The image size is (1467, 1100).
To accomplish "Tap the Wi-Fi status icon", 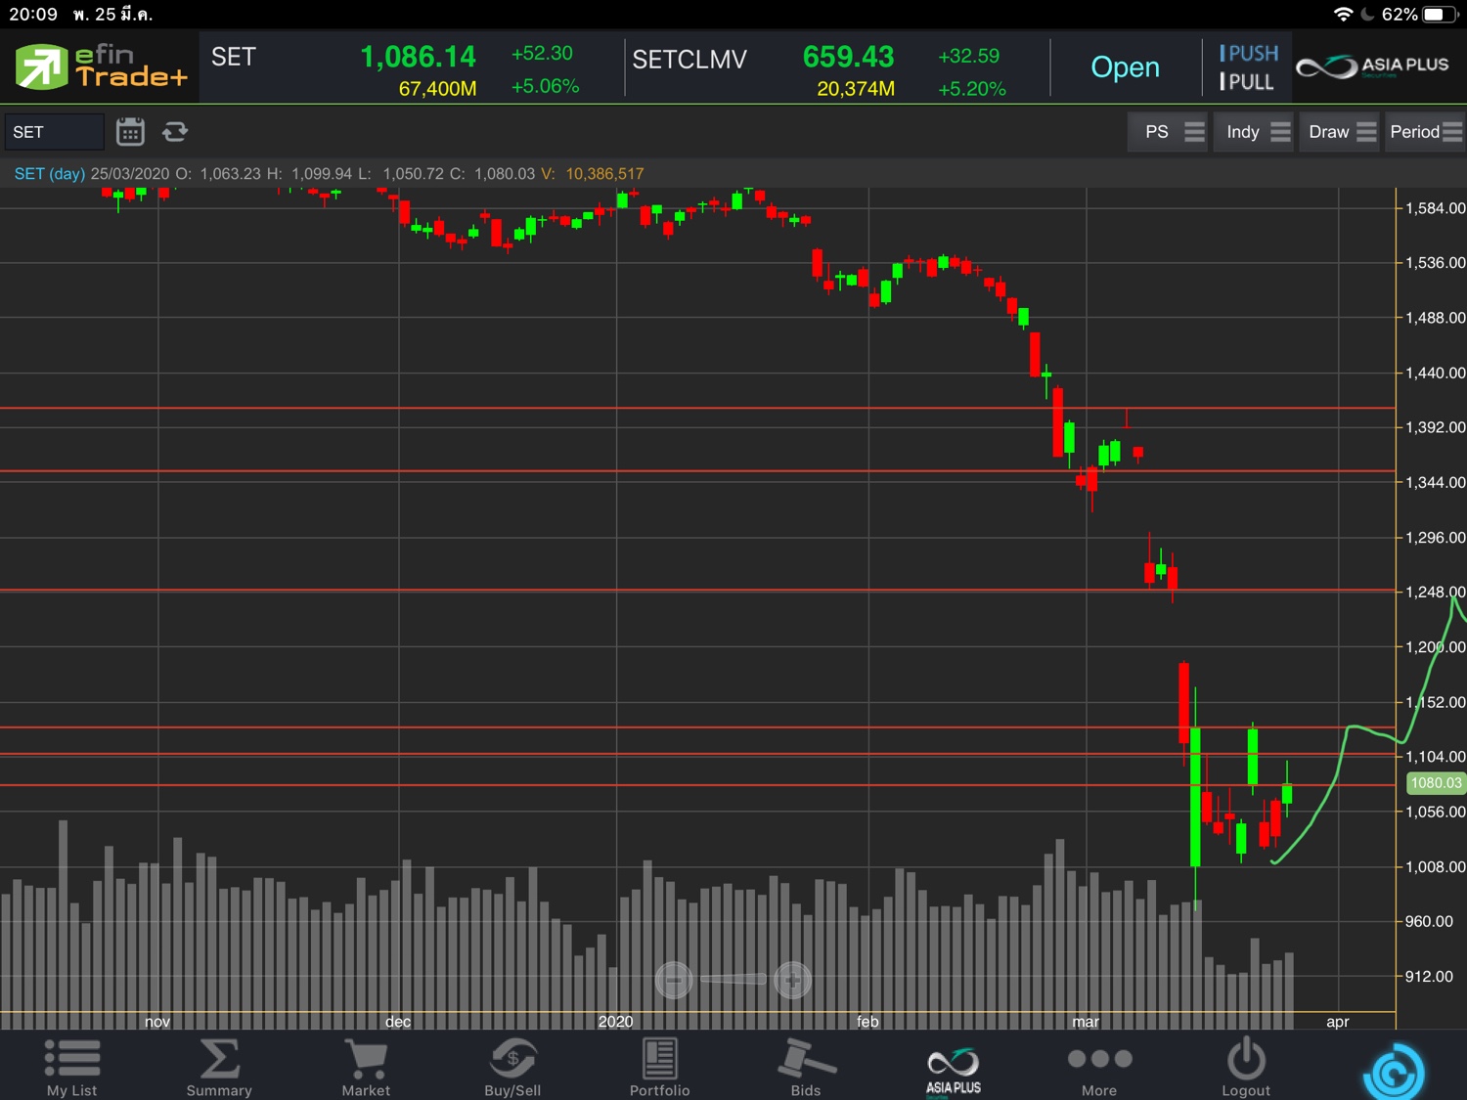I will 1343,14.
